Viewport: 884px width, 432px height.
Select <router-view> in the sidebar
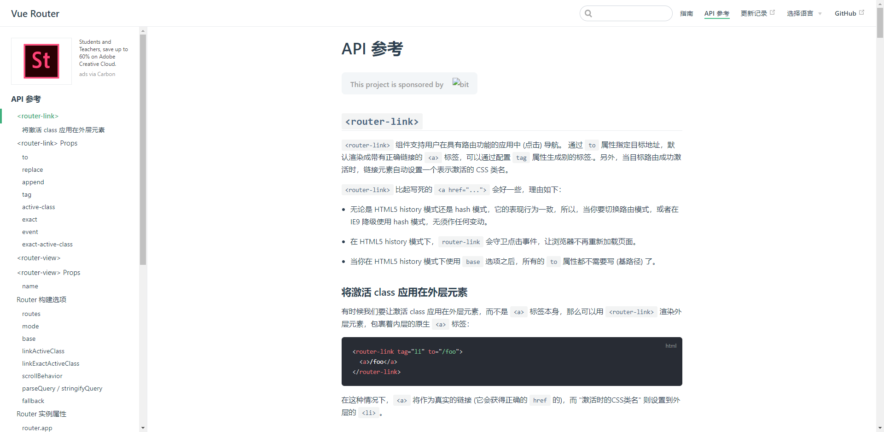[39, 258]
